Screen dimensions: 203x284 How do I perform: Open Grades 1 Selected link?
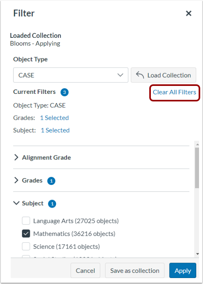pyautogui.click(x=55, y=118)
